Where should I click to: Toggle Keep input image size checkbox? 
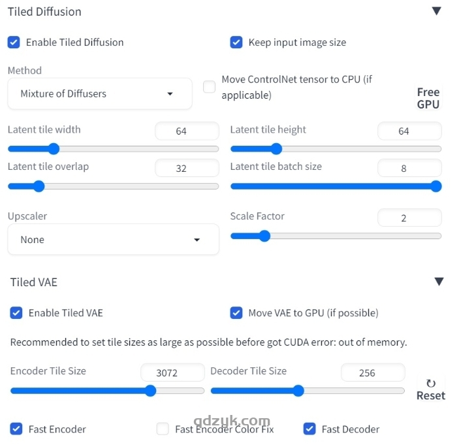click(236, 42)
